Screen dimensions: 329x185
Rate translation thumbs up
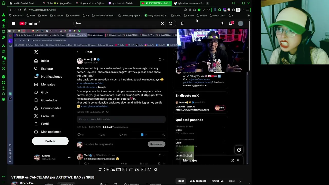coord(103,112)
